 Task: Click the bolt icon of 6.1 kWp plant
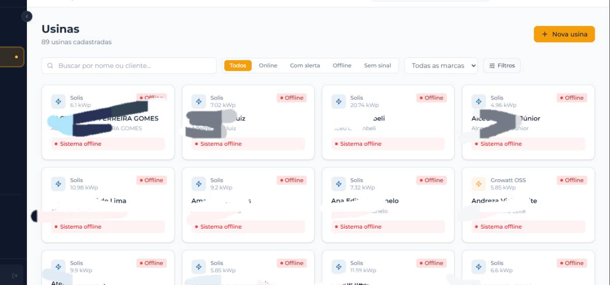click(x=58, y=101)
